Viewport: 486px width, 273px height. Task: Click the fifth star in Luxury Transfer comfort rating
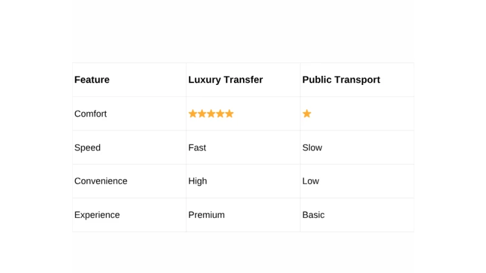pos(229,113)
